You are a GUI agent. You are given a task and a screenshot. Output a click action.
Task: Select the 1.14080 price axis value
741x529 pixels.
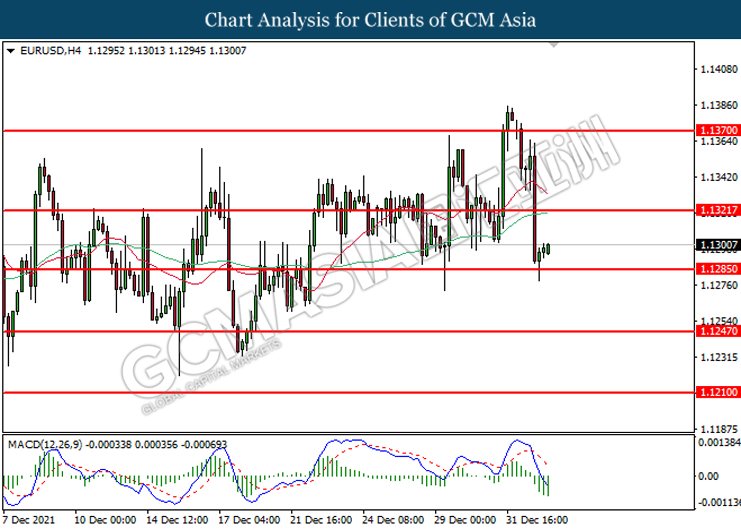point(719,70)
